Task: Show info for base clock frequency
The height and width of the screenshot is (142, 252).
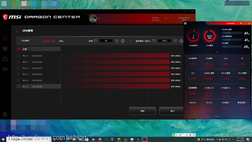Action: (x=181, y=41)
